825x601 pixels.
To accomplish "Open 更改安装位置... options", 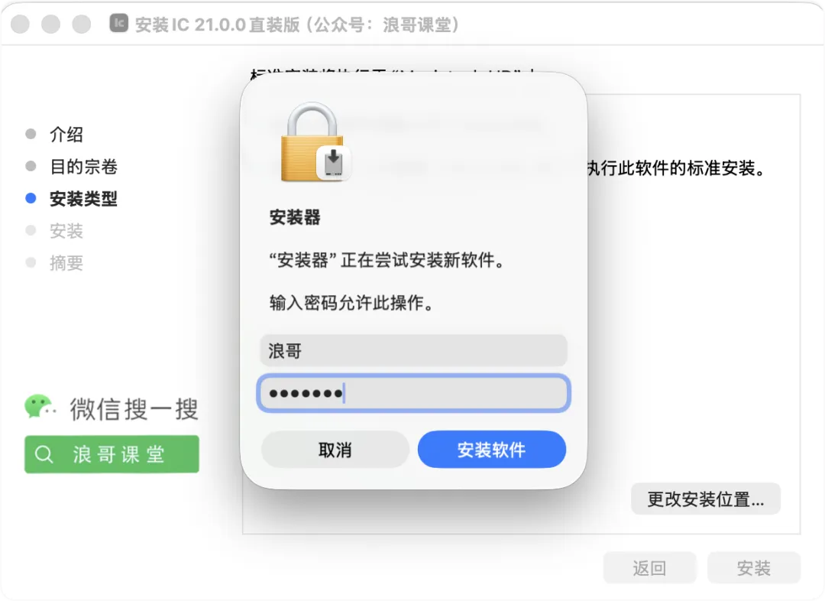I will pyautogui.click(x=706, y=499).
